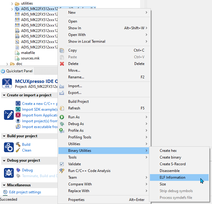Screen dimensions: 212x204
Task: Click the Edit project settings link
Action: 25,192
